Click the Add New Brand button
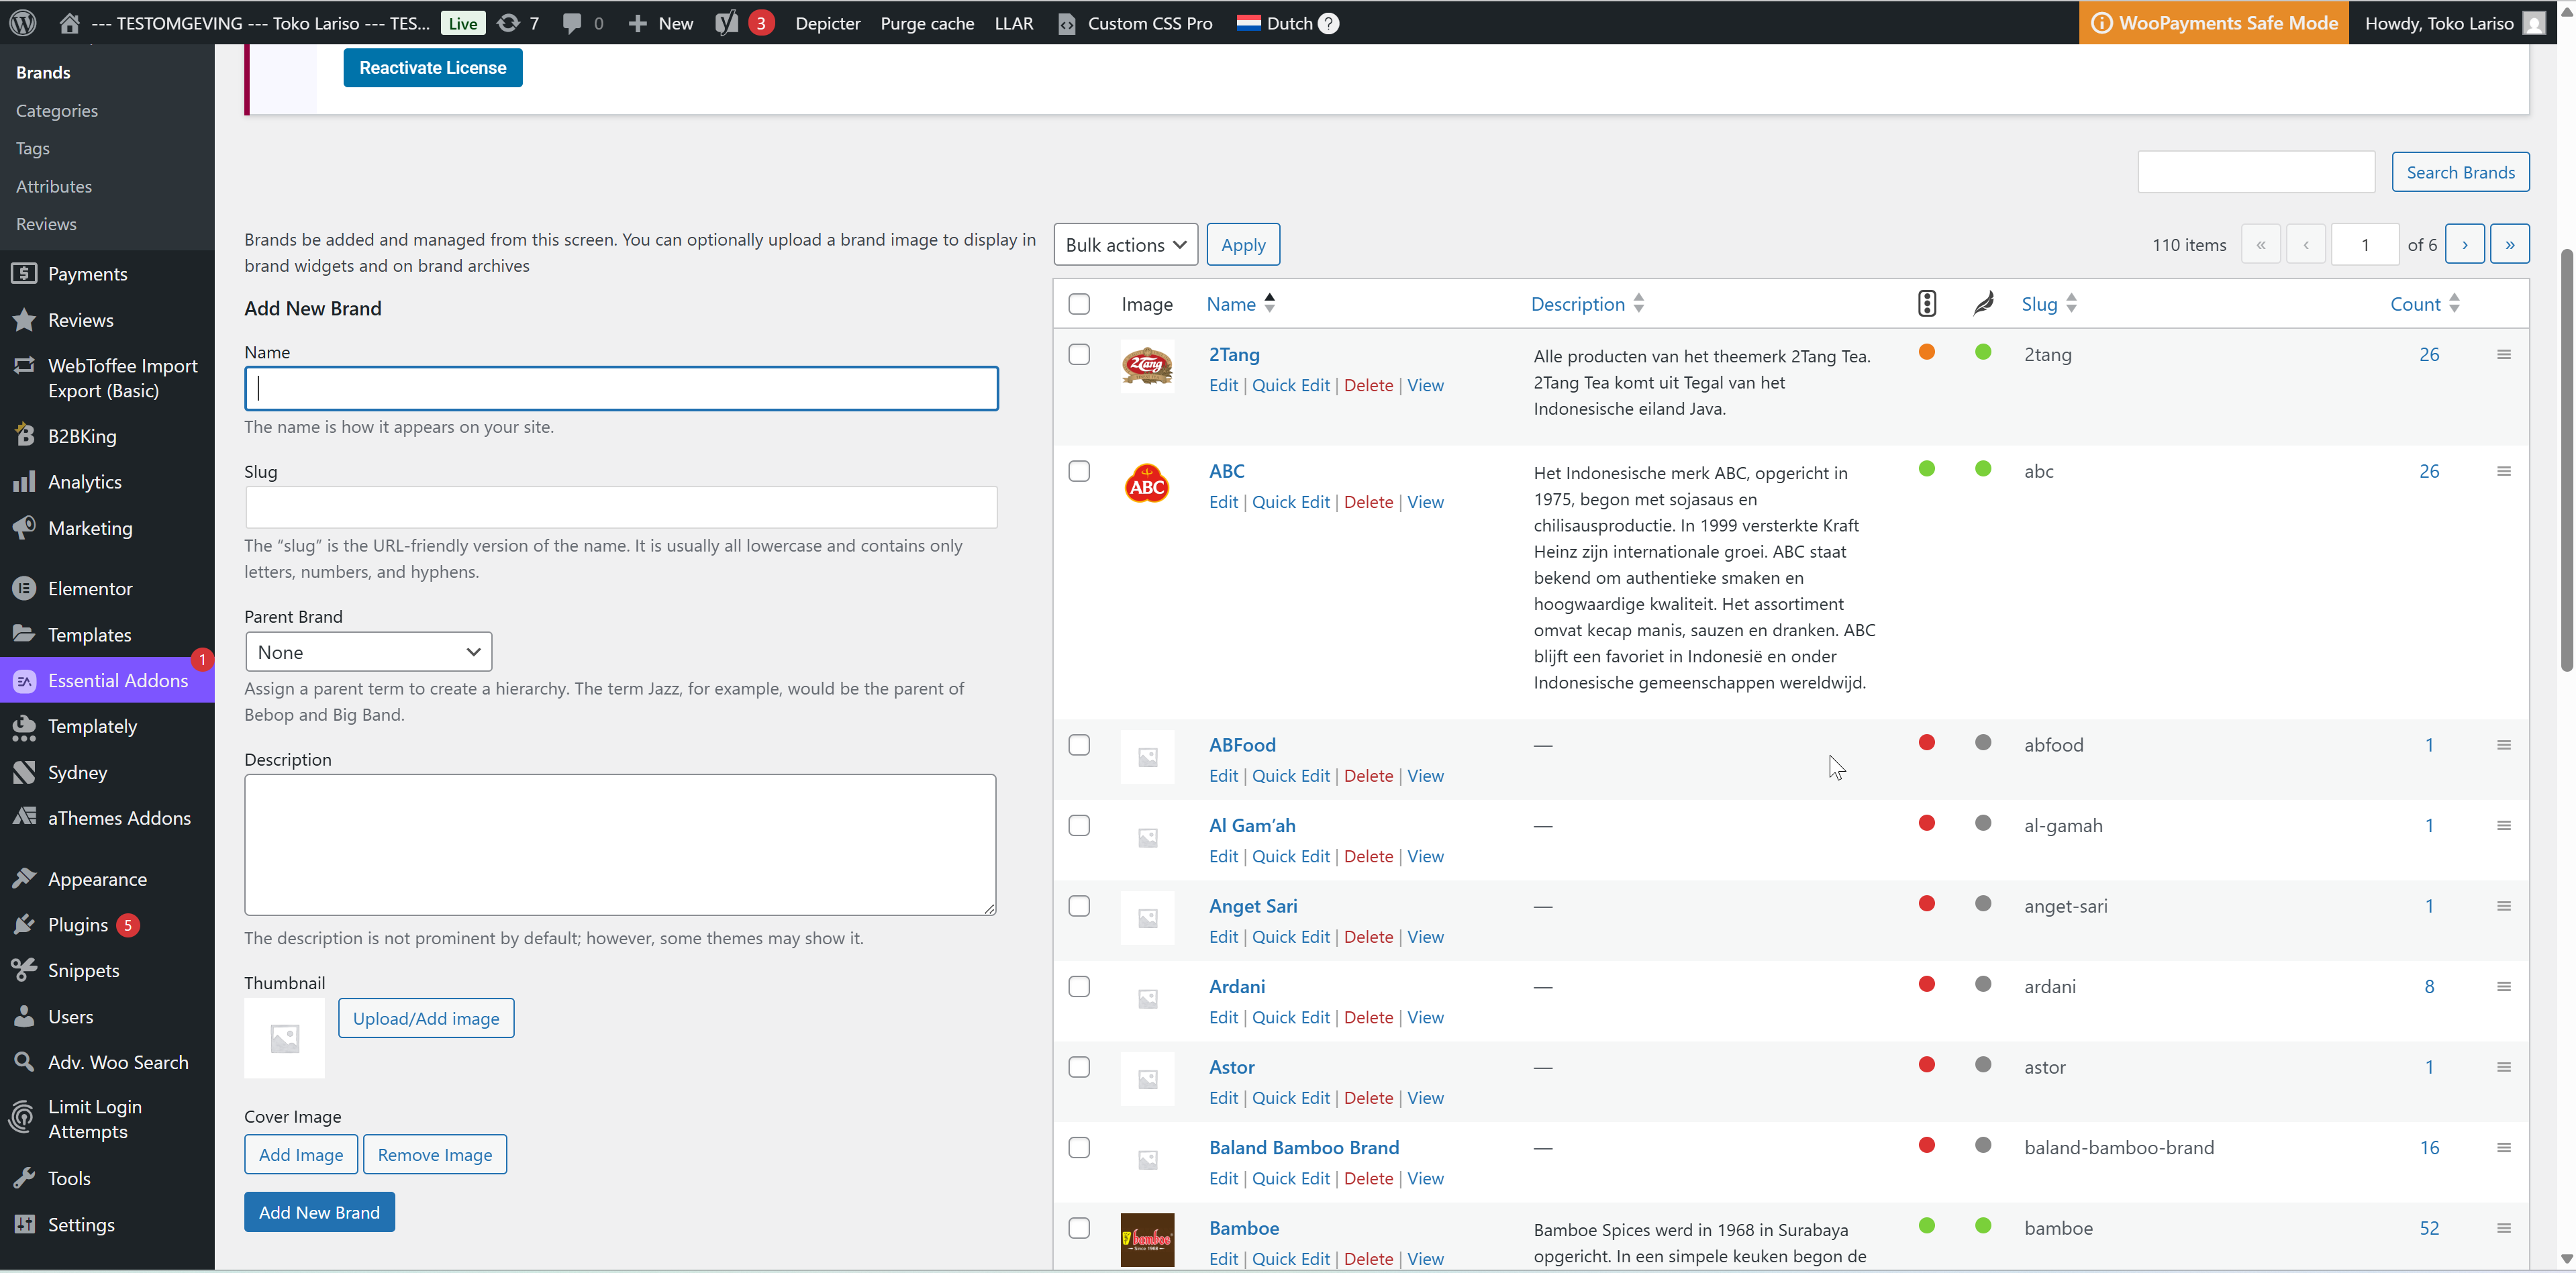Viewport: 2576px width, 1273px height. tap(319, 1212)
